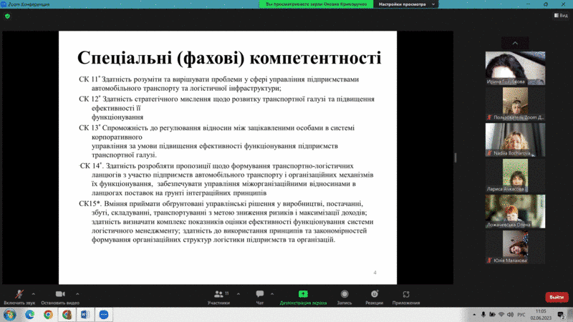Open the Чат chat panel
The height and width of the screenshot is (322, 573).
click(x=260, y=294)
